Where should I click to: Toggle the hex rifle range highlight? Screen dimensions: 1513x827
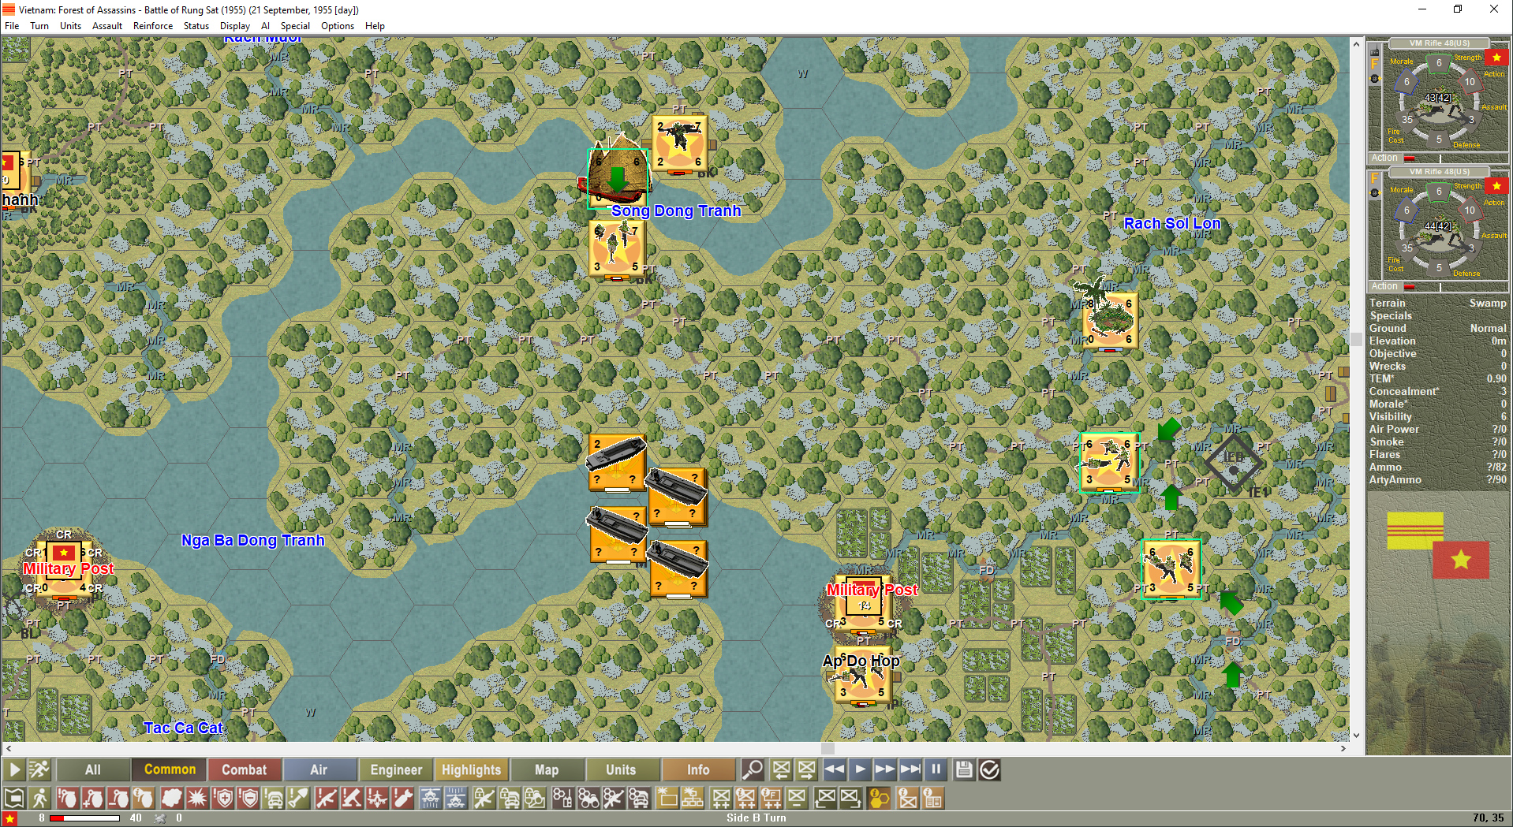click(614, 799)
